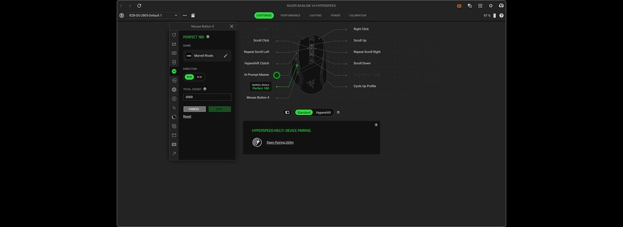
Task: Click the Save button
Action: pos(220,109)
